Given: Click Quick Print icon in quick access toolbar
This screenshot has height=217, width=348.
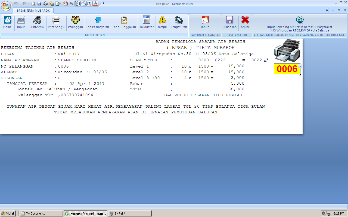Looking at the screenshot, I should pyautogui.click(x=45, y=4).
